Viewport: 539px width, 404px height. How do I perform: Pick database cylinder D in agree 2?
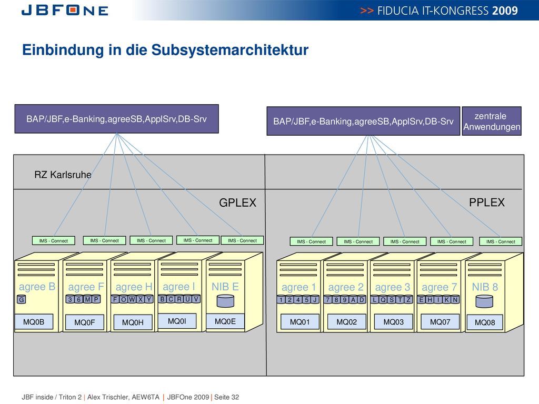pos(362,299)
